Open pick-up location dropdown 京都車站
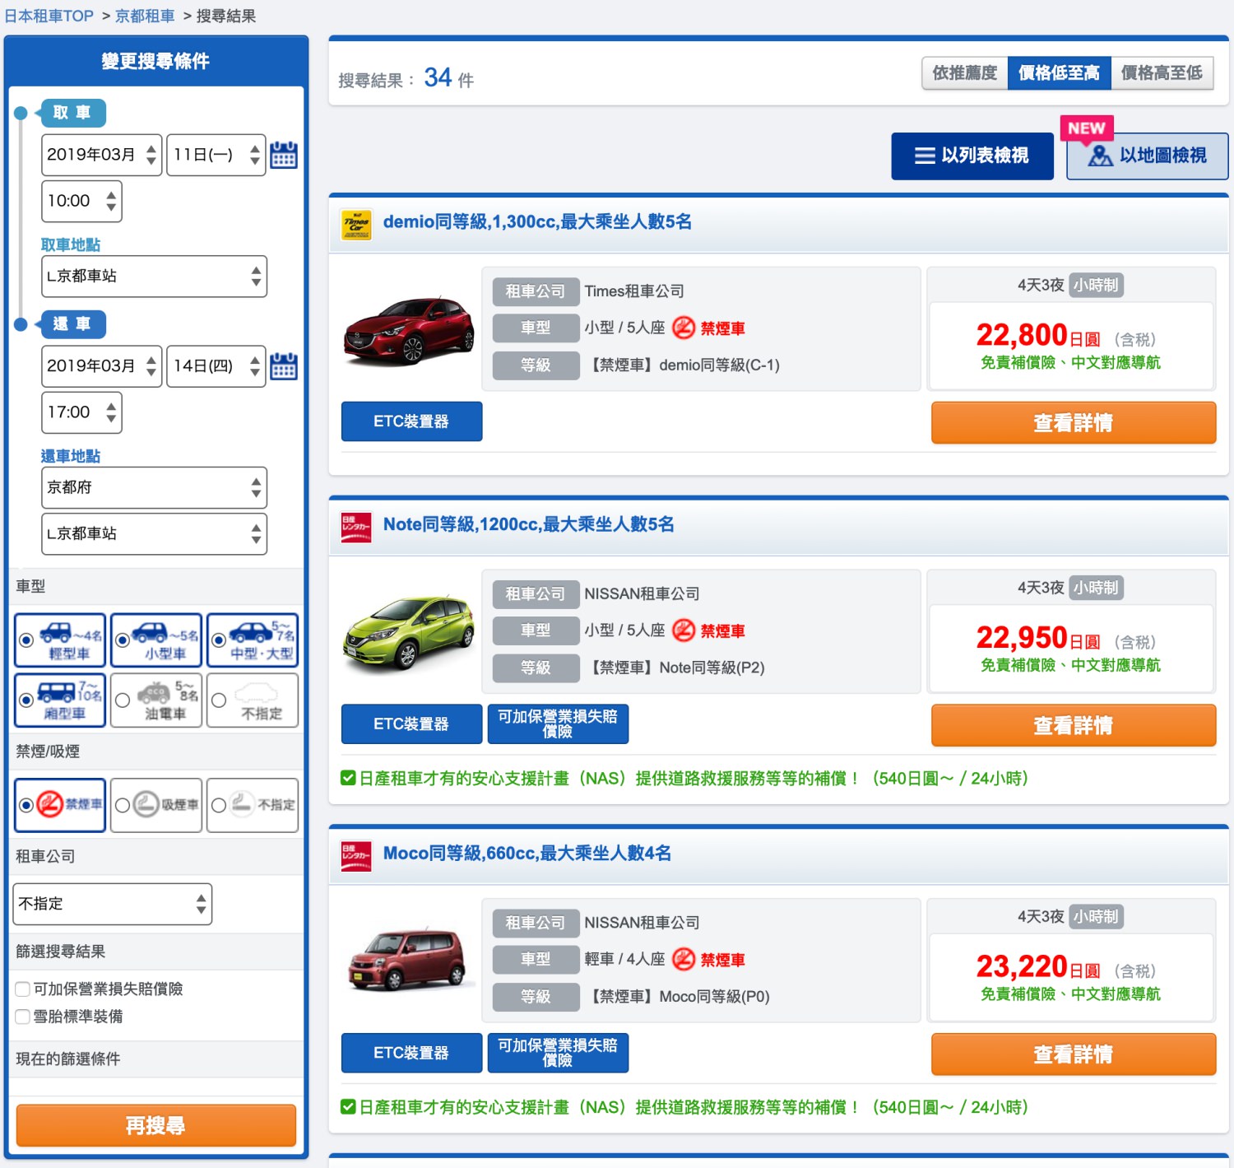This screenshot has height=1168, width=1234. tap(154, 277)
